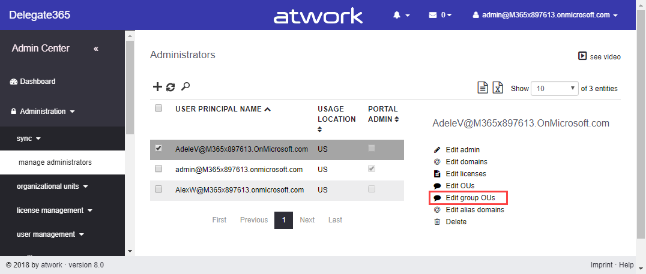Viewport: 646px width, 274px height.
Task: Open the mail envelope menu
Action: pos(439,15)
